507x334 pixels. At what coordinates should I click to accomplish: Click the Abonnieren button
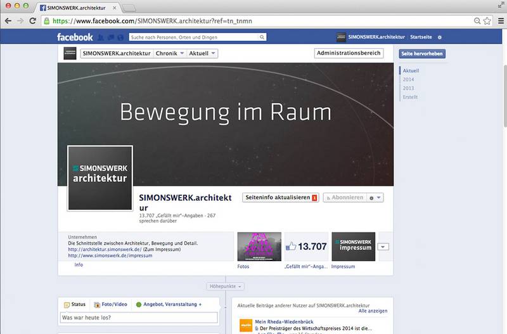345,198
